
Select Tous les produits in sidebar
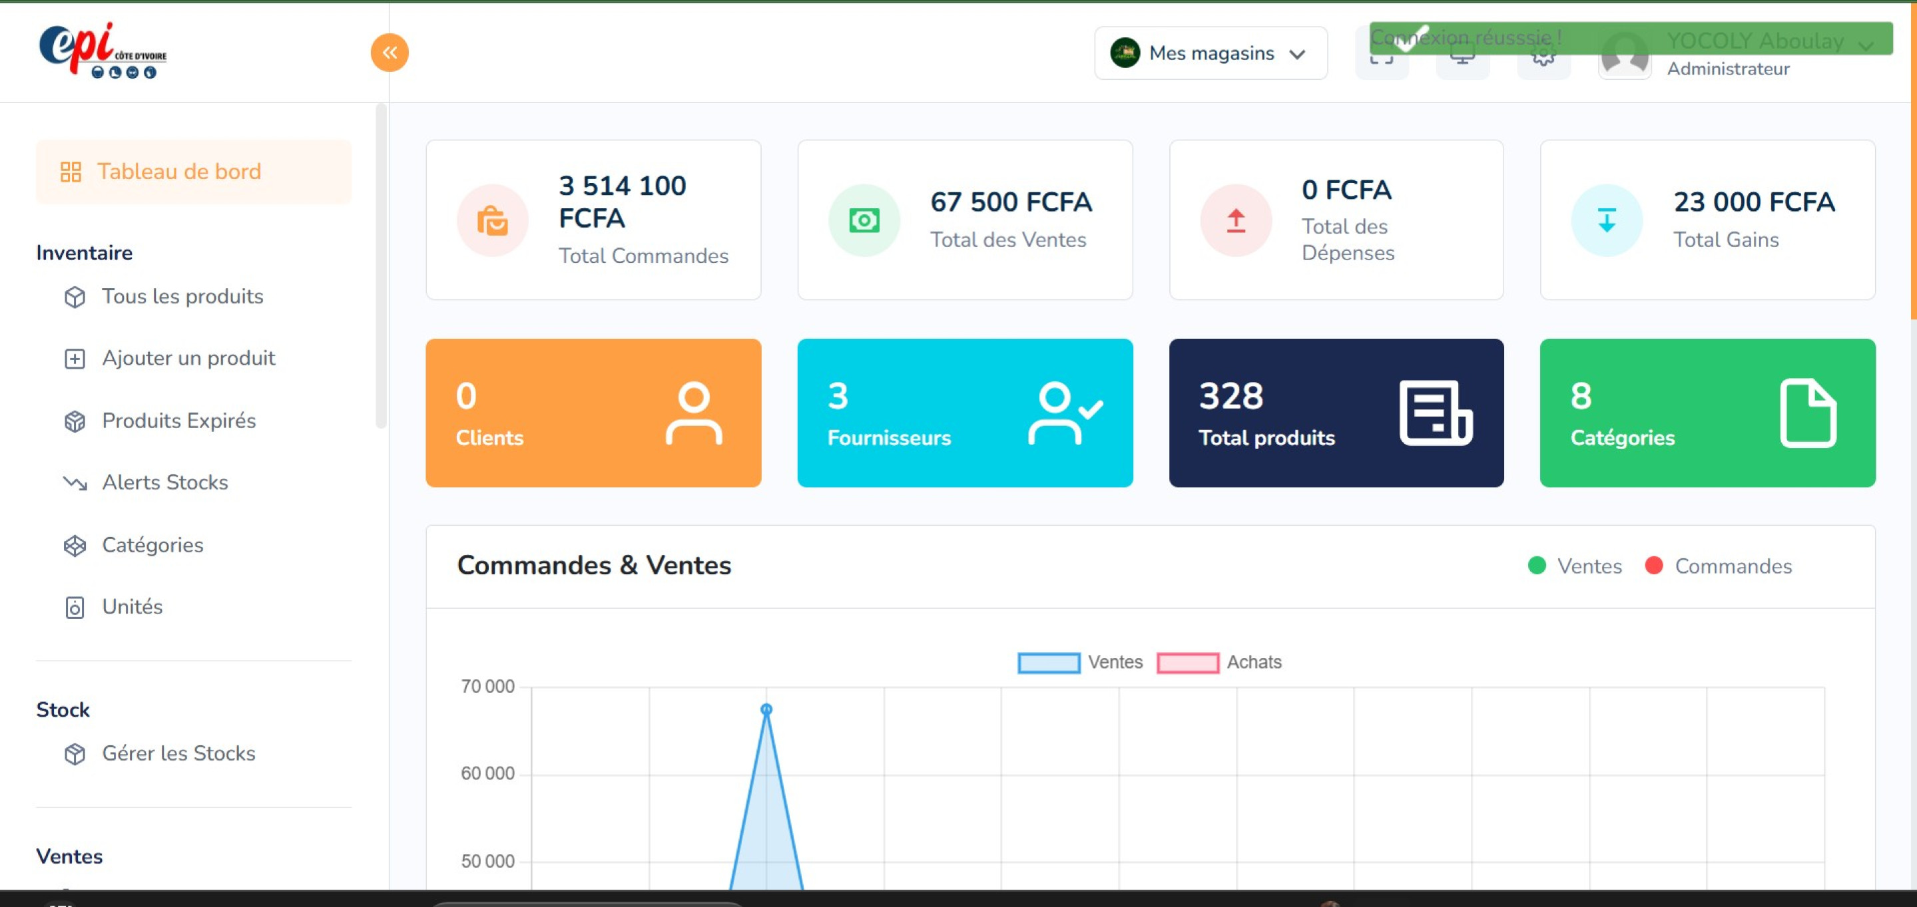click(182, 296)
